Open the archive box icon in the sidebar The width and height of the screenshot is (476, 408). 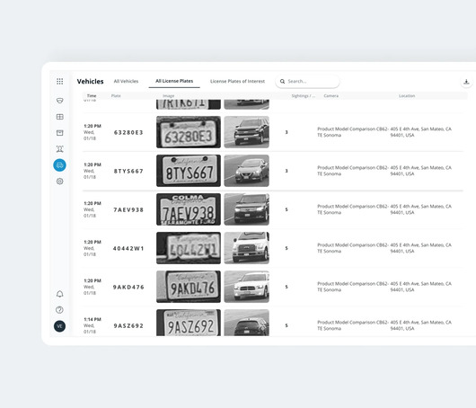click(60, 133)
